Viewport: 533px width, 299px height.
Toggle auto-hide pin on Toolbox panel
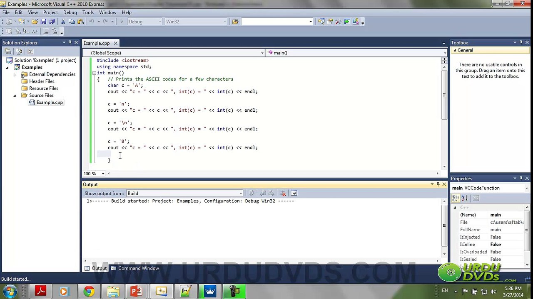(x=521, y=43)
